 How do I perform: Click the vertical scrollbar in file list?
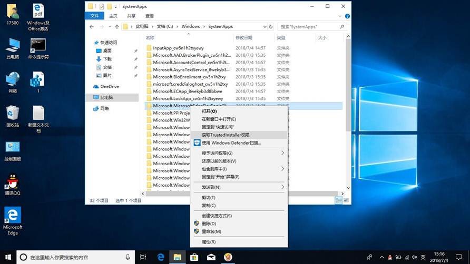(348, 85)
